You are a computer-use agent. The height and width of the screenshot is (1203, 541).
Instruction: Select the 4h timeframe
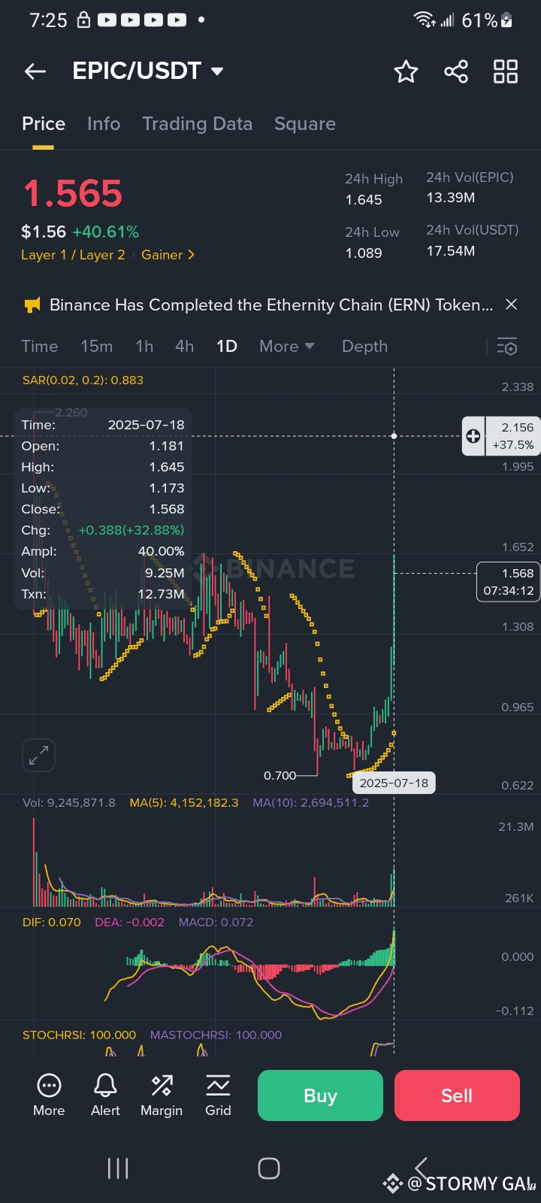point(185,347)
